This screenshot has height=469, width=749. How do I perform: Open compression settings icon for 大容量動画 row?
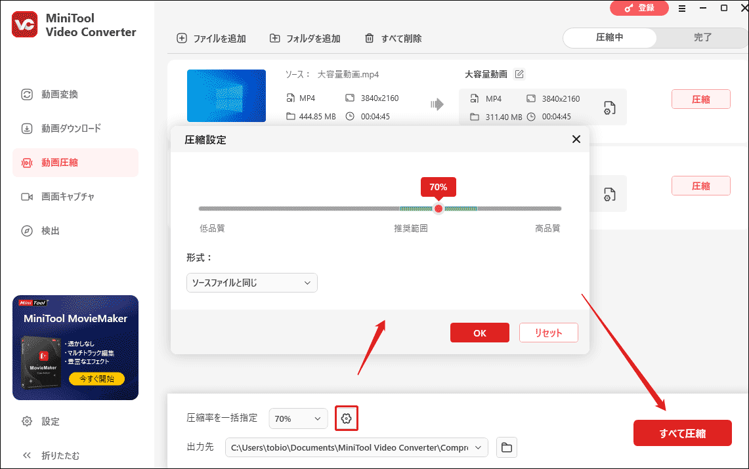[x=610, y=108]
